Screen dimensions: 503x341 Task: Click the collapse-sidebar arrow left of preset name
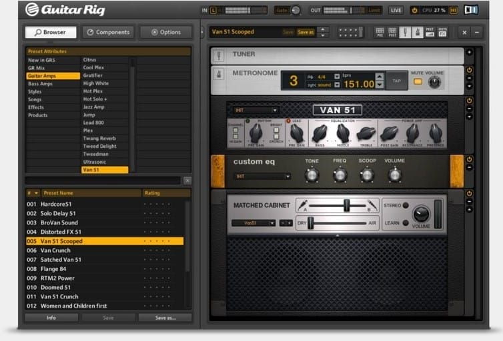pyautogui.click(x=202, y=32)
